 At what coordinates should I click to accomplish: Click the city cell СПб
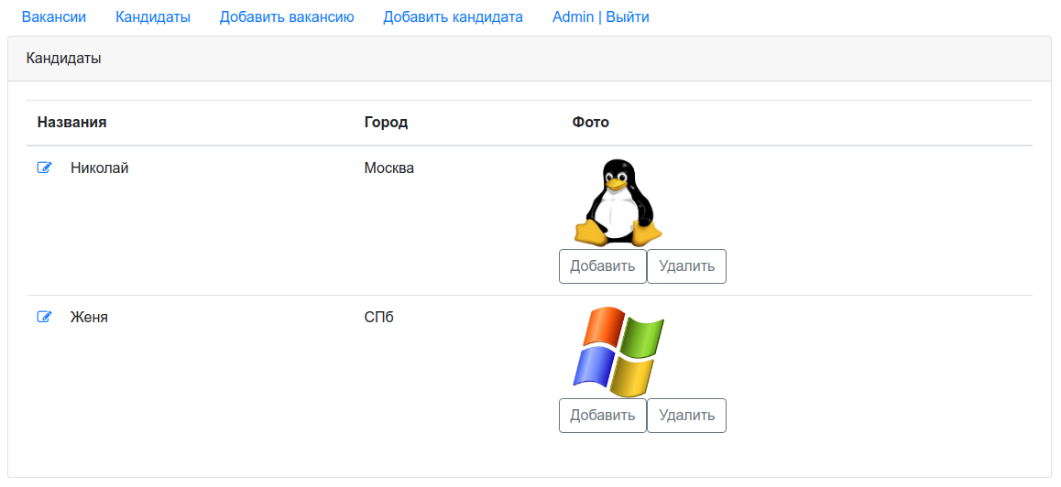(379, 317)
